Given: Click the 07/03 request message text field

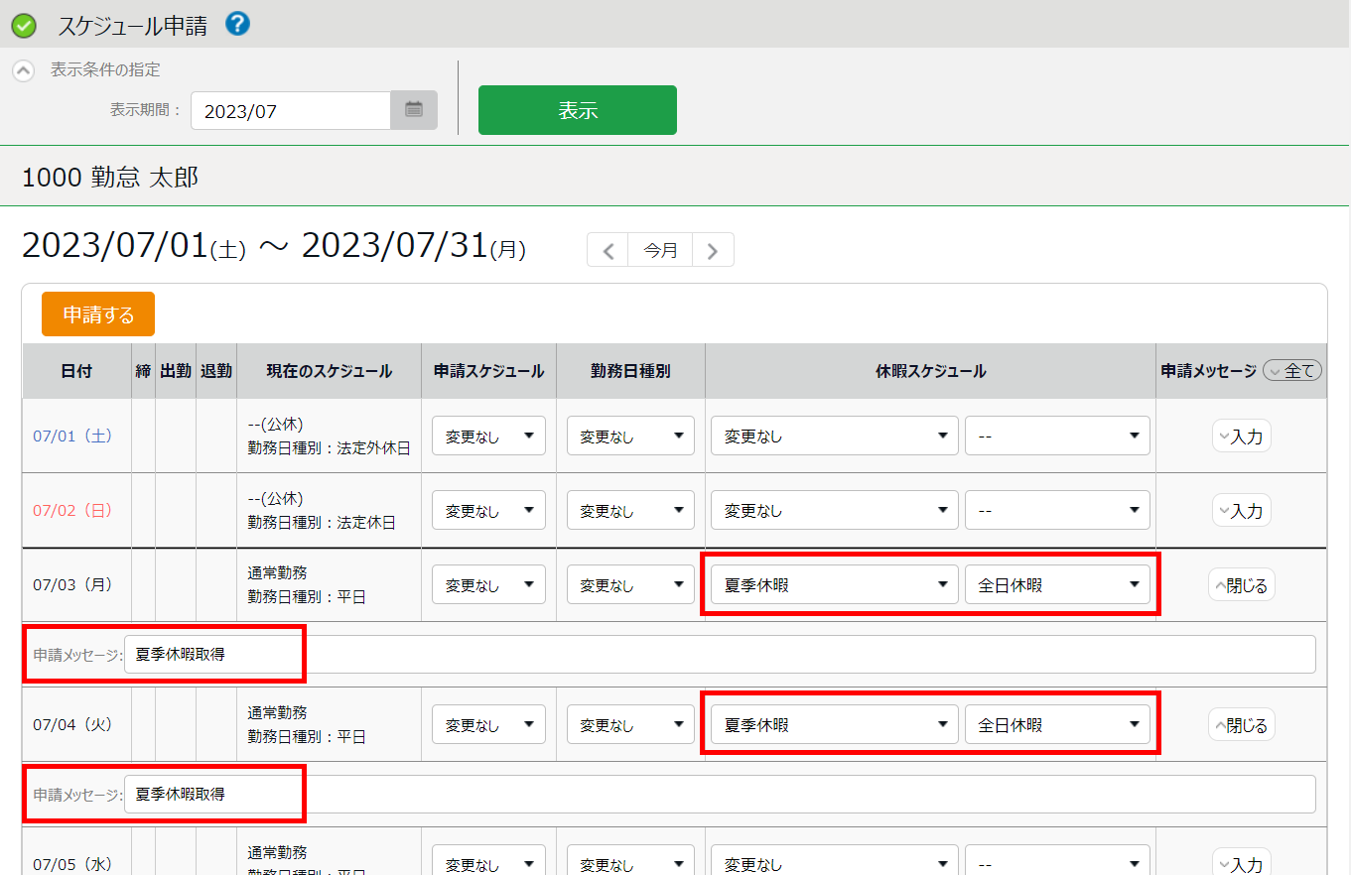Looking at the screenshot, I should click(719, 655).
